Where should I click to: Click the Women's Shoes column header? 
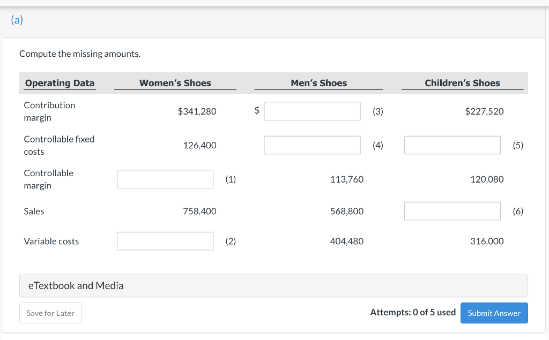175,83
